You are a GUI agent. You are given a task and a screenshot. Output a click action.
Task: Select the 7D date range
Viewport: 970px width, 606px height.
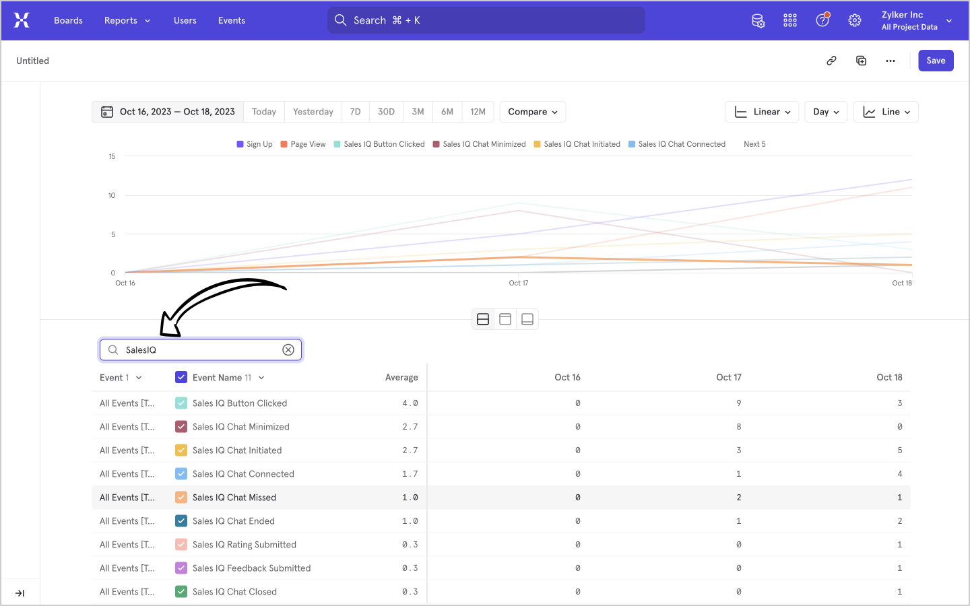[356, 112]
